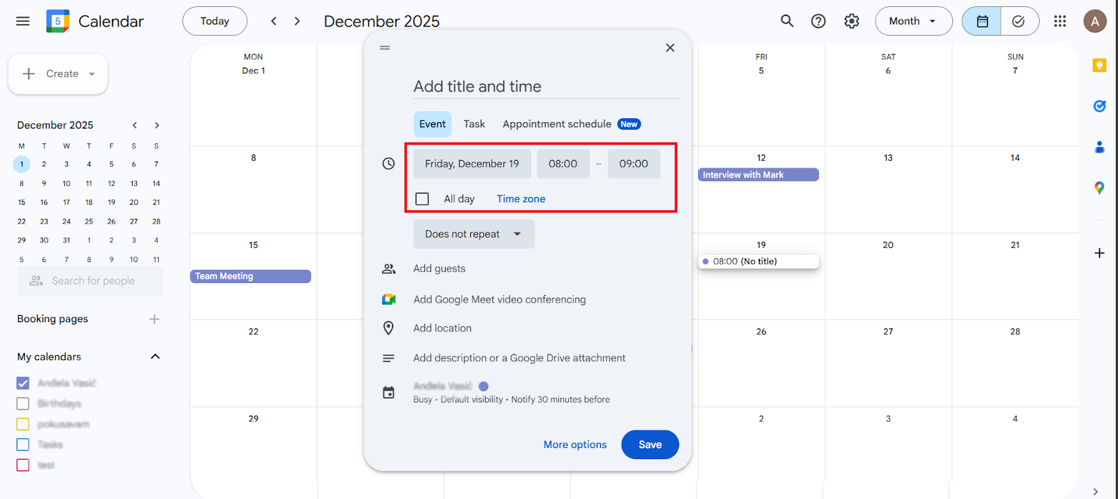The image size is (1118, 499).
Task: Open the Does not repeat dropdown
Action: (x=473, y=234)
